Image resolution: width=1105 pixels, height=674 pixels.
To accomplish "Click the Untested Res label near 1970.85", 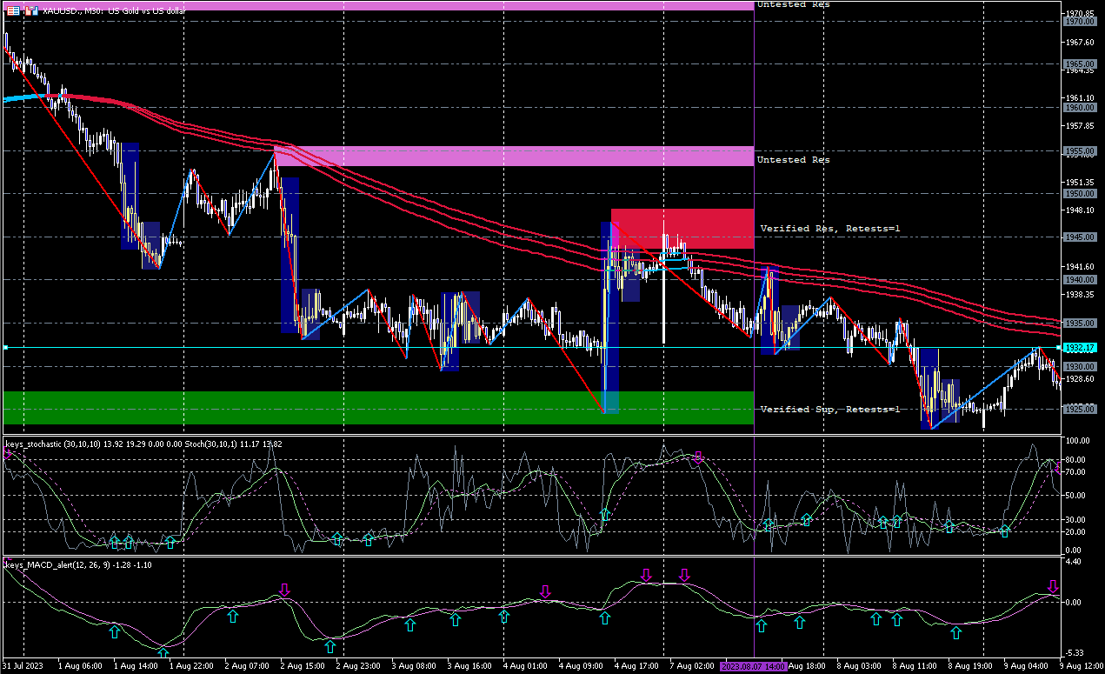I will tap(793, 4).
